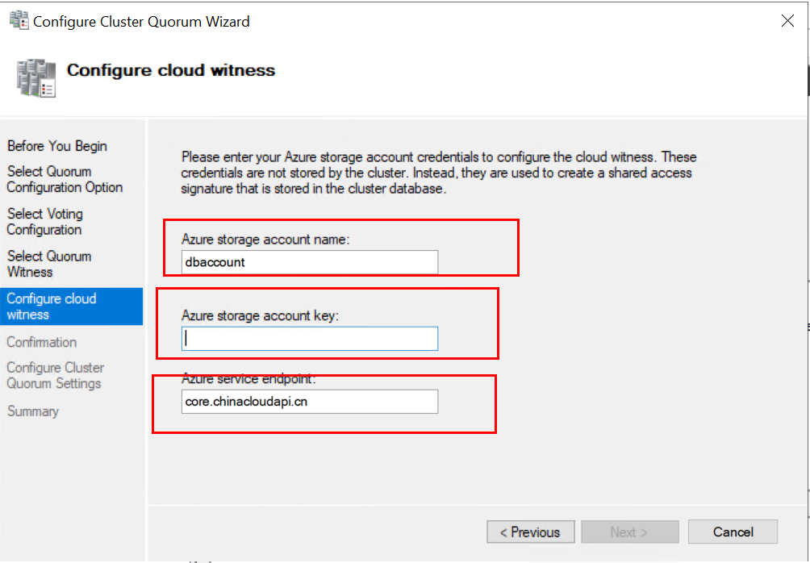Focus the Azure storage account name field

pyautogui.click(x=309, y=262)
